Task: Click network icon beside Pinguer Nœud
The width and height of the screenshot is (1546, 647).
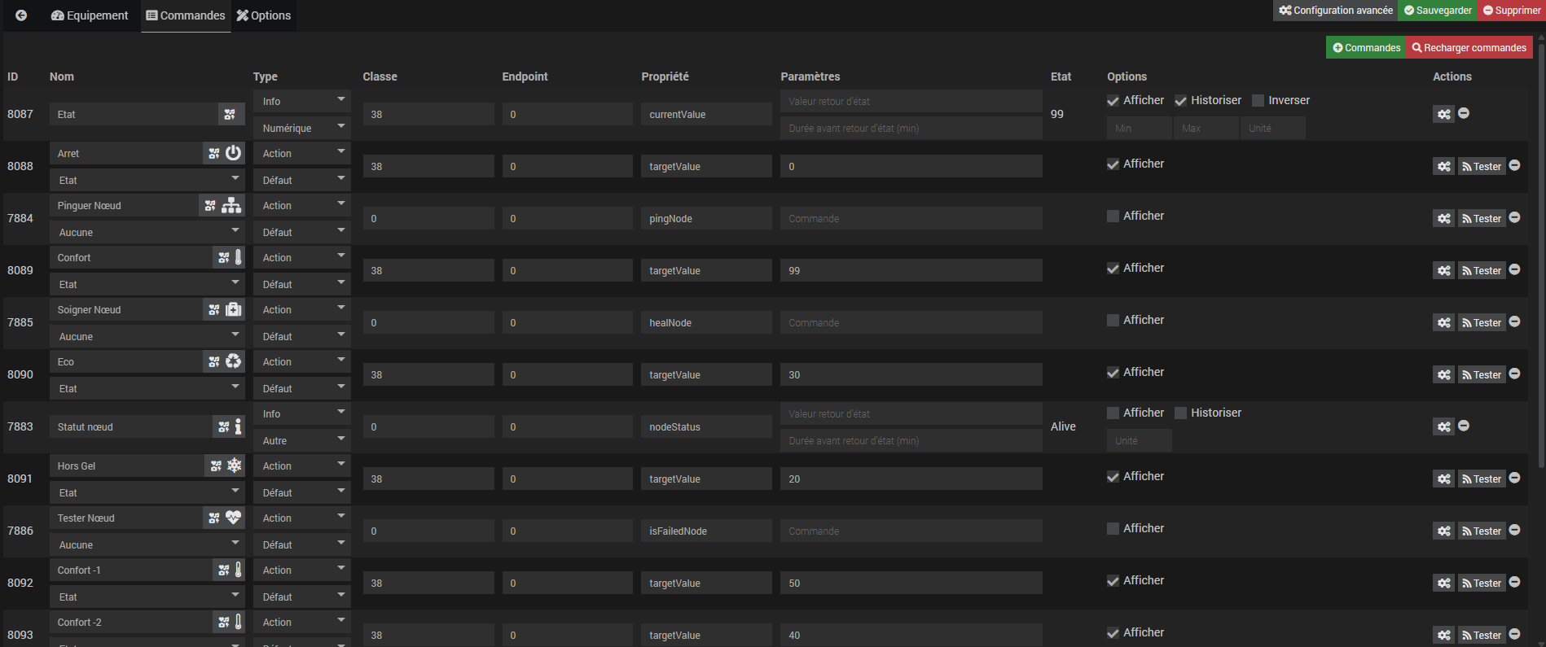Action: [232, 205]
